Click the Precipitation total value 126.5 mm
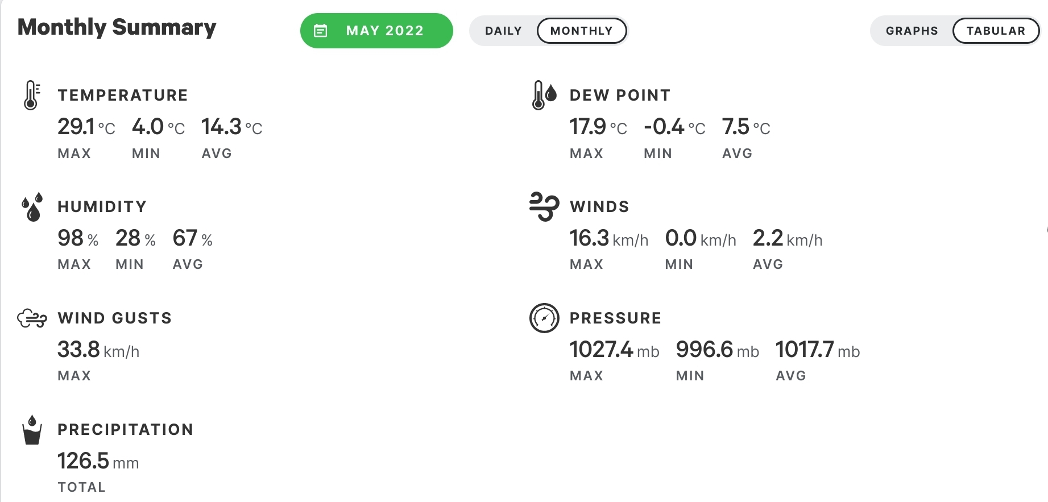1048x502 pixels. click(x=98, y=461)
